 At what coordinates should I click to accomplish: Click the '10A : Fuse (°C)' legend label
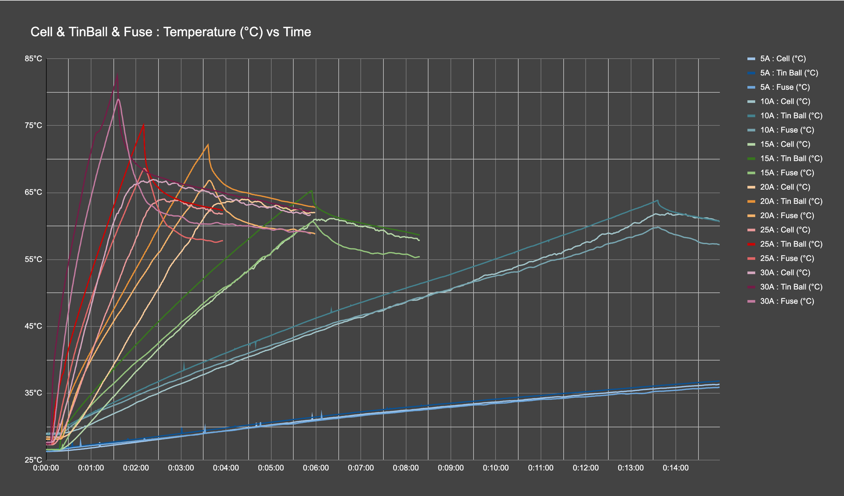pyautogui.click(x=787, y=130)
